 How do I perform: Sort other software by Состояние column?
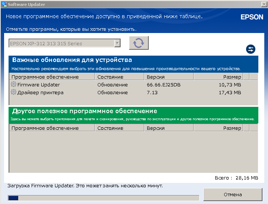(x=119, y=128)
